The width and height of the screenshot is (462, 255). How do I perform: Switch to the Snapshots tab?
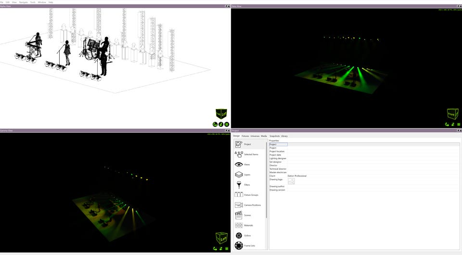pyautogui.click(x=274, y=136)
